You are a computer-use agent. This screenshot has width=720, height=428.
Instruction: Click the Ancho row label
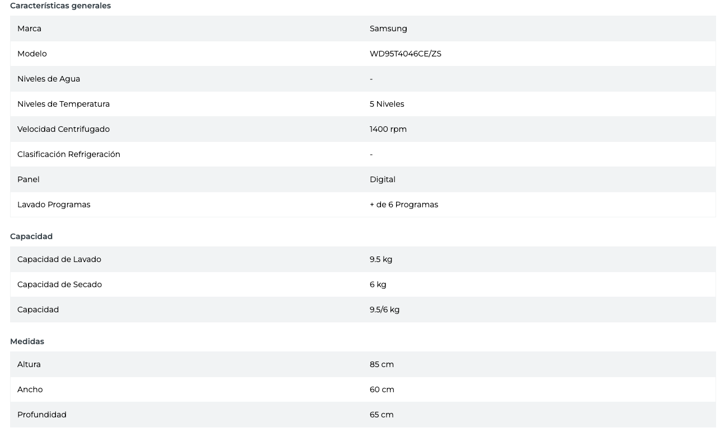coord(30,389)
